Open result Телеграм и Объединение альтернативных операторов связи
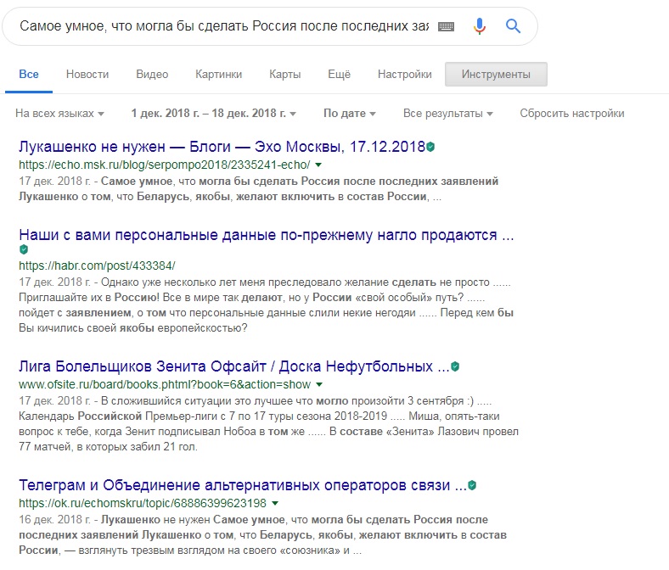Screen dimensions: 669x570 pos(243,485)
